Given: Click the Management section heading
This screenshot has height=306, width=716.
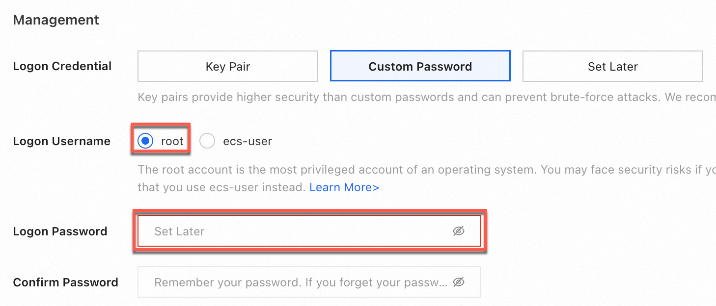Looking at the screenshot, I should click(x=56, y=20).
